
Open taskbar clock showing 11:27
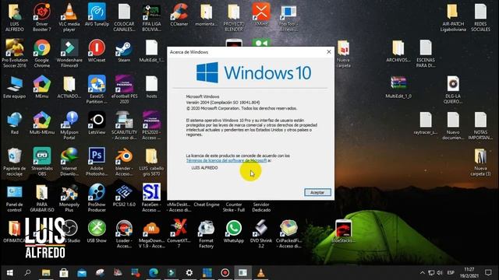[x=469, y=273]
